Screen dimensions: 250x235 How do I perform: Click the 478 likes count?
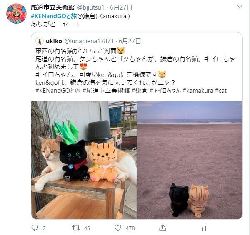pyautogui.click(x=130, y=228)
